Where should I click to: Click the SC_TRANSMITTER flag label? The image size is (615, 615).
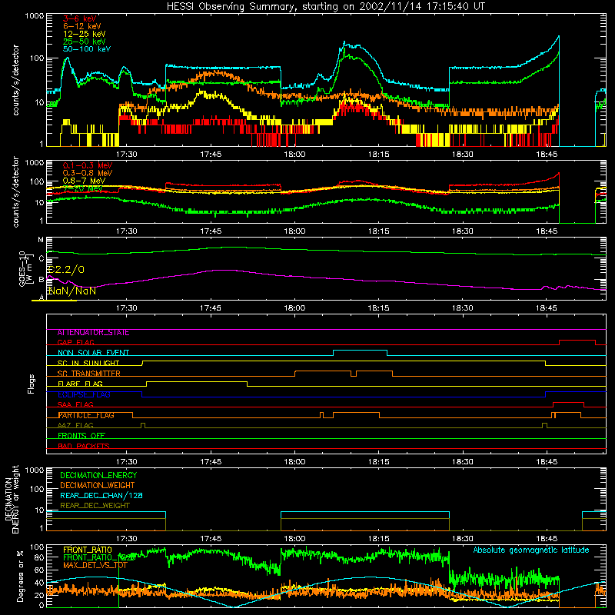point(88,374)
